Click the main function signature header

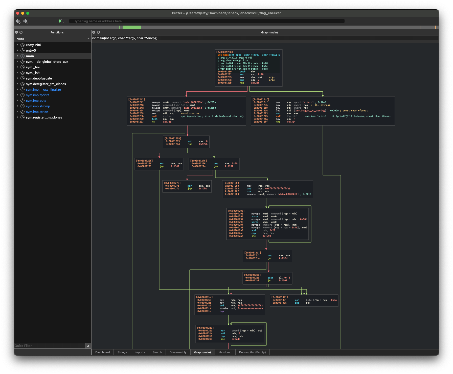point(124,38)
